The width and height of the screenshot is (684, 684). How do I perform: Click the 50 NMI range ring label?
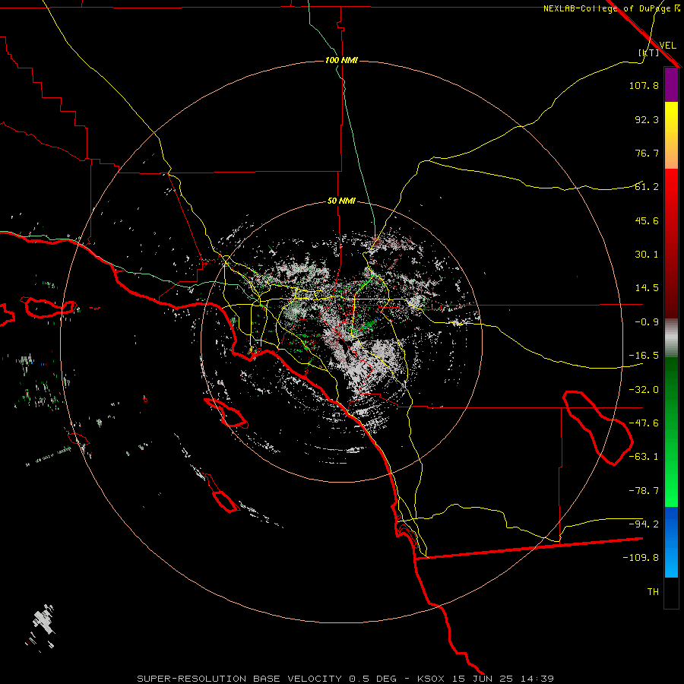pos(341,201)
